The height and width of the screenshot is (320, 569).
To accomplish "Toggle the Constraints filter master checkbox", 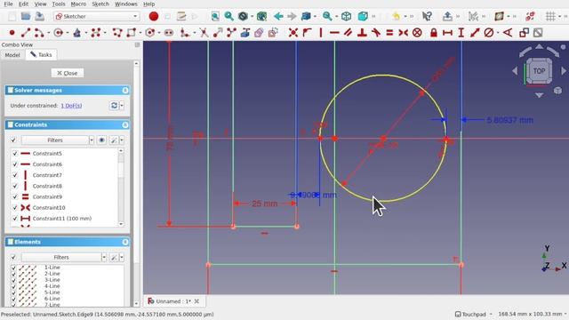I will (13, 140).
